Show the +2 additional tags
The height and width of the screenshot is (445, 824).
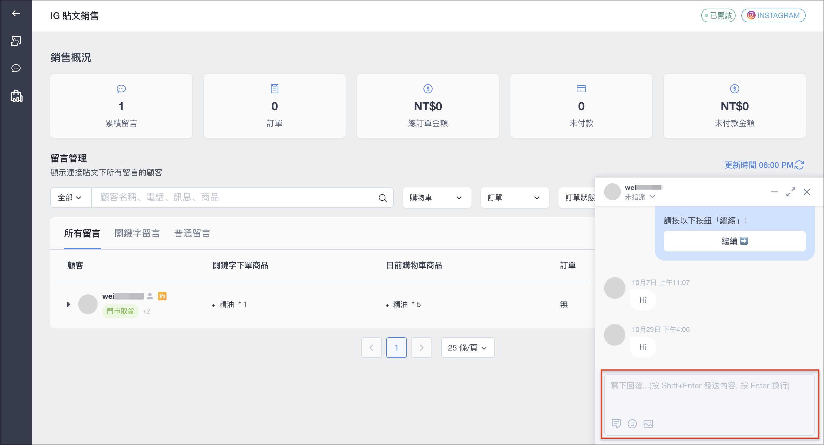tap(146, 312)
